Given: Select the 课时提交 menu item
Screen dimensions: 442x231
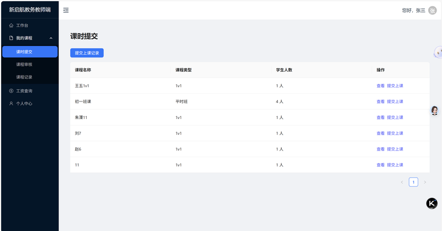Looking at the screenshot, I should click(x=30, y=52).
